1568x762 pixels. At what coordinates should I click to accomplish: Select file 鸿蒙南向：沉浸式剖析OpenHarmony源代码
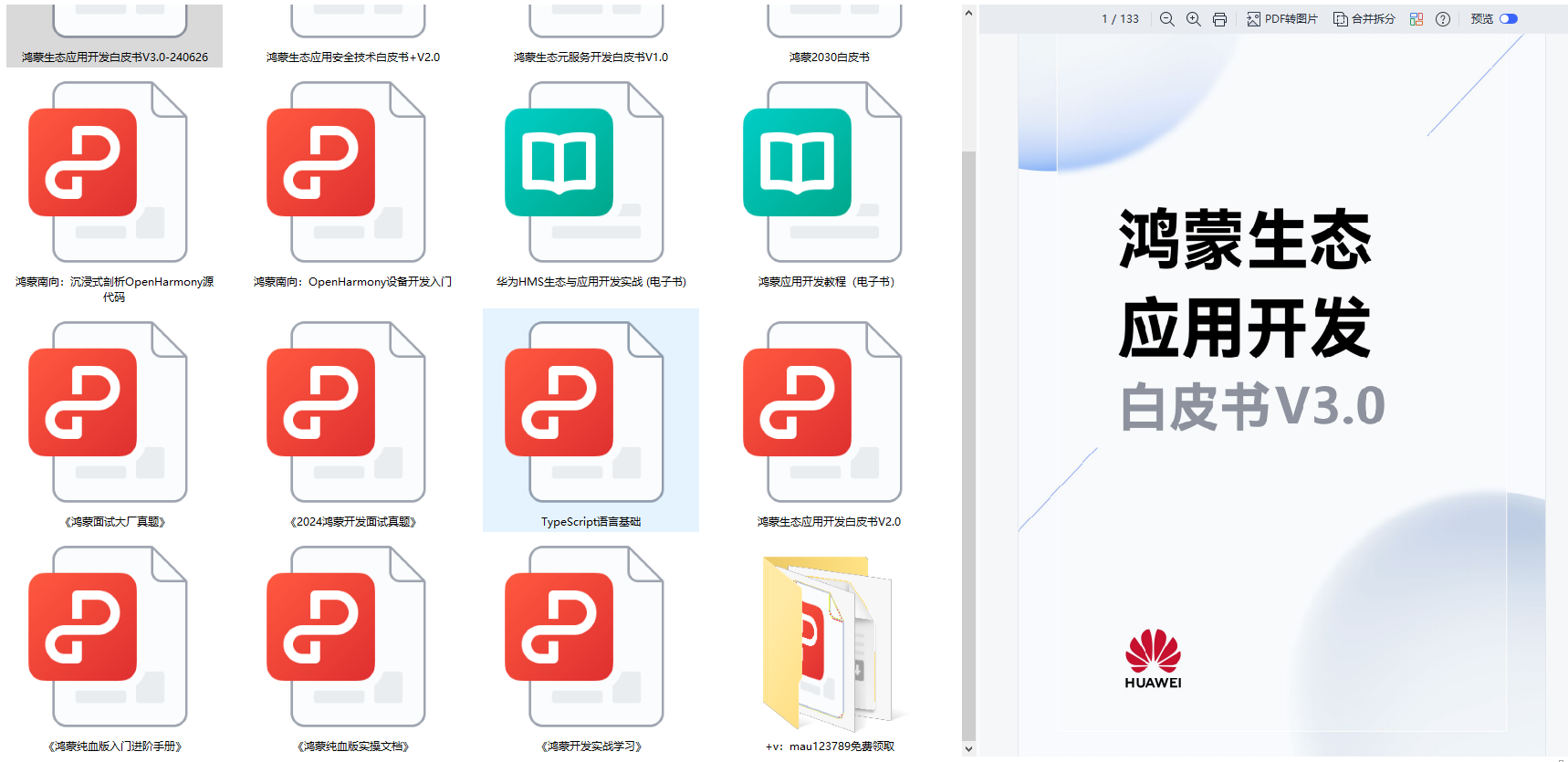click(x=115, y=193)
